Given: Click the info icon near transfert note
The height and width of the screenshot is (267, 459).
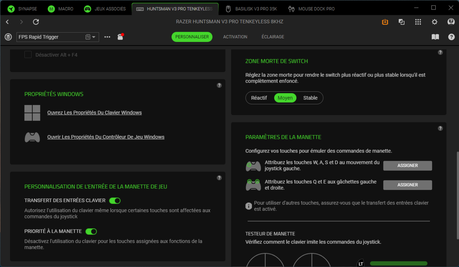Looking at the screenshot, I should point(249,206).
